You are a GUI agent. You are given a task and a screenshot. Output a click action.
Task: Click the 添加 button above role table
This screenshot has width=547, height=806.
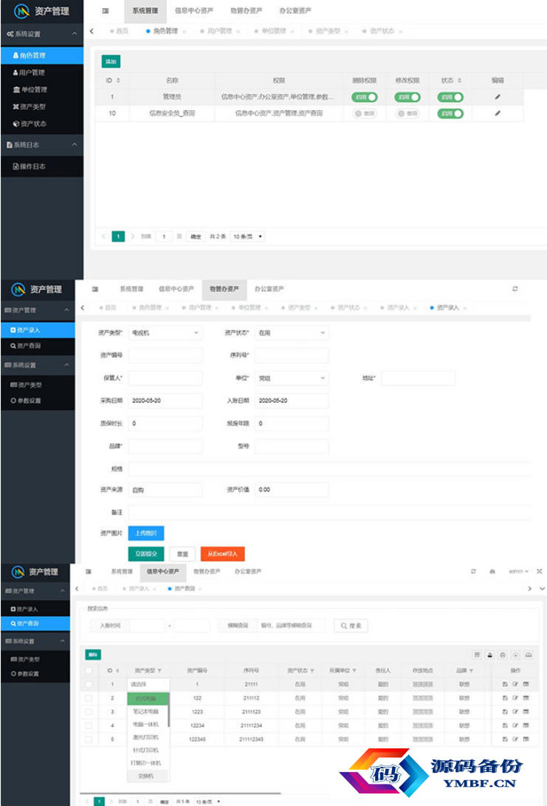(x=111, y=61)
